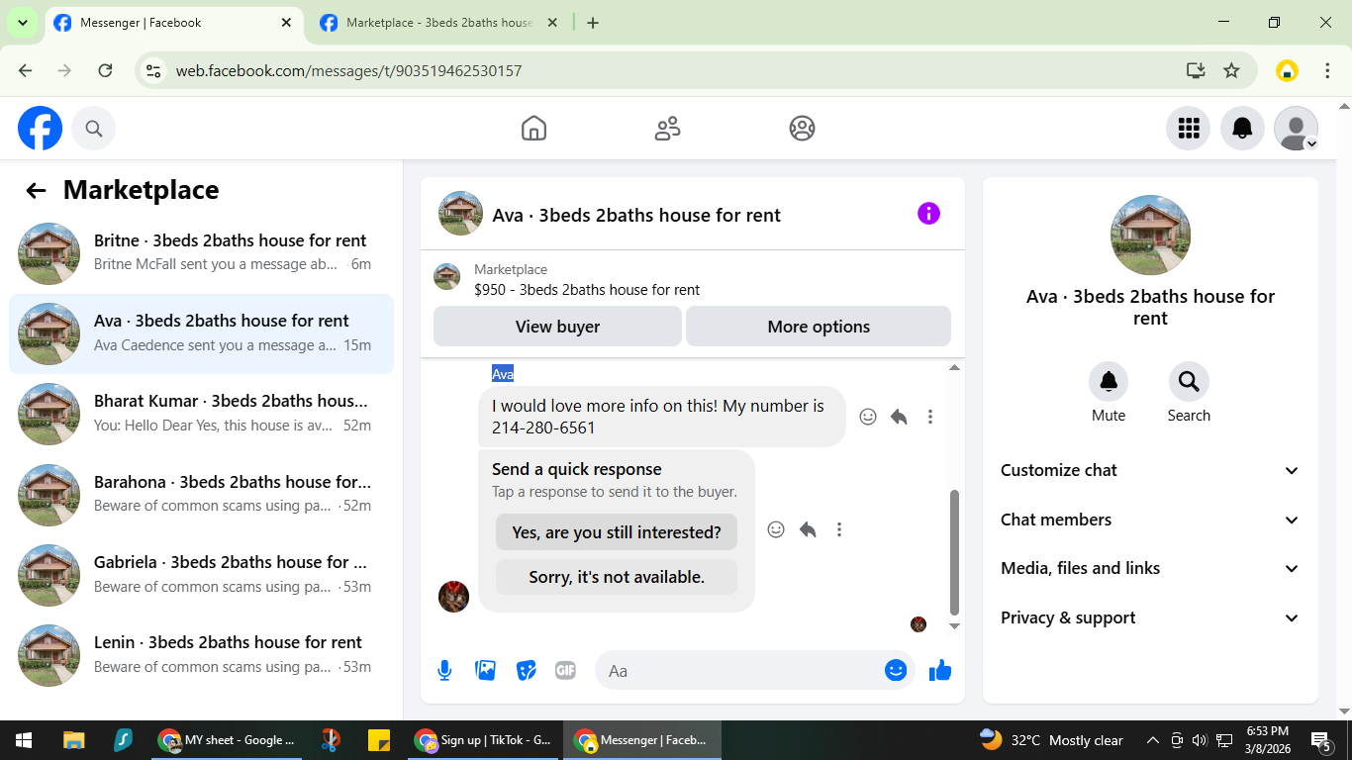The image size is (1352, 760).
Task: Open the tab search dropdown
Action: click(x=22, y=23)
